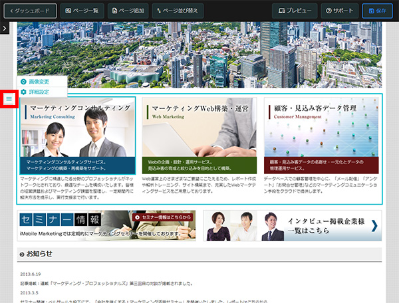Save the page with 保存 button

click(377, 11)
